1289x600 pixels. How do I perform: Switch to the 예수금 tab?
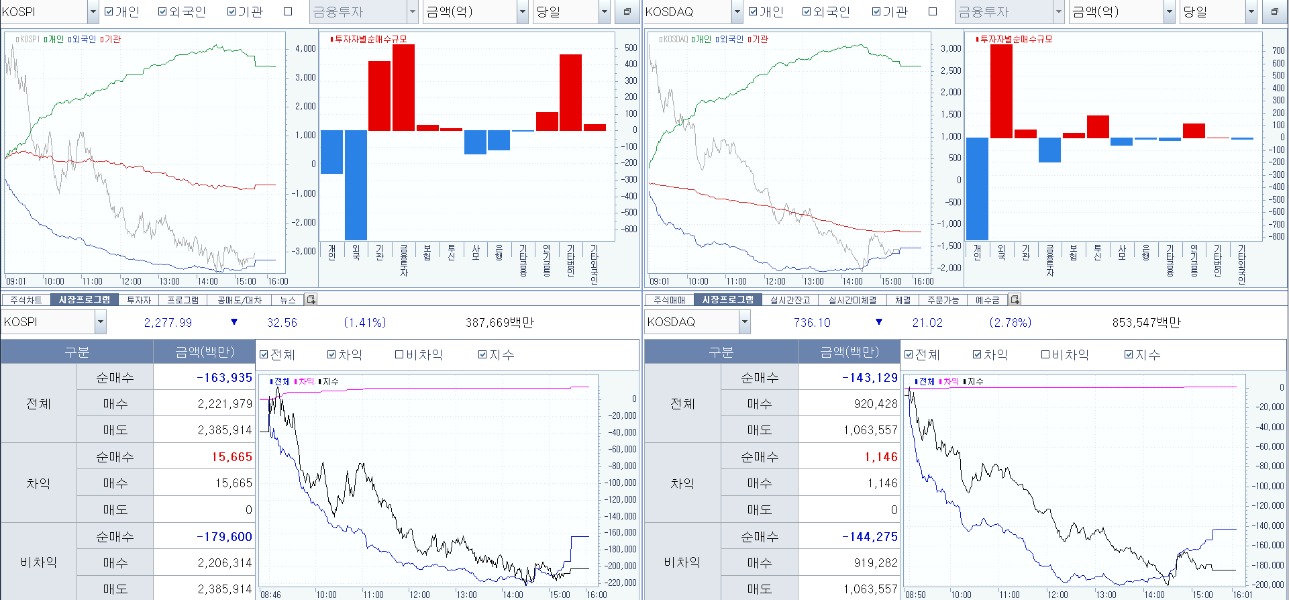click(987, 300)
